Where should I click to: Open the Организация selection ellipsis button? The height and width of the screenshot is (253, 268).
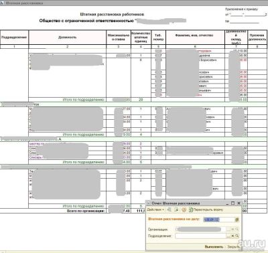(x=228, y=229)
